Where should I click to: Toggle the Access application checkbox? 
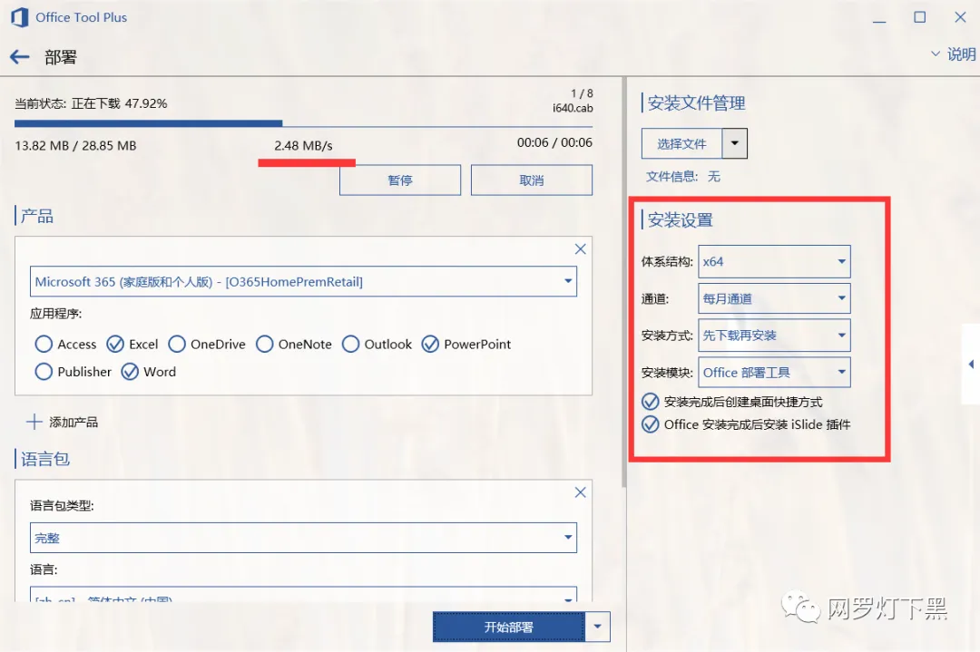click(x=44, y=344)
